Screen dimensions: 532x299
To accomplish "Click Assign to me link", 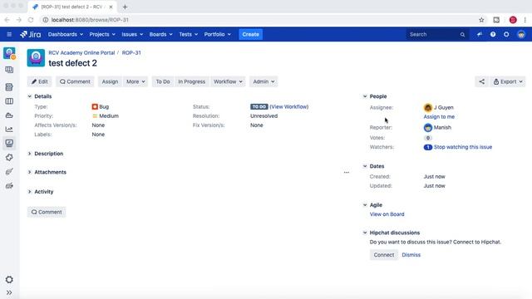I will click(x=439, y=116).
